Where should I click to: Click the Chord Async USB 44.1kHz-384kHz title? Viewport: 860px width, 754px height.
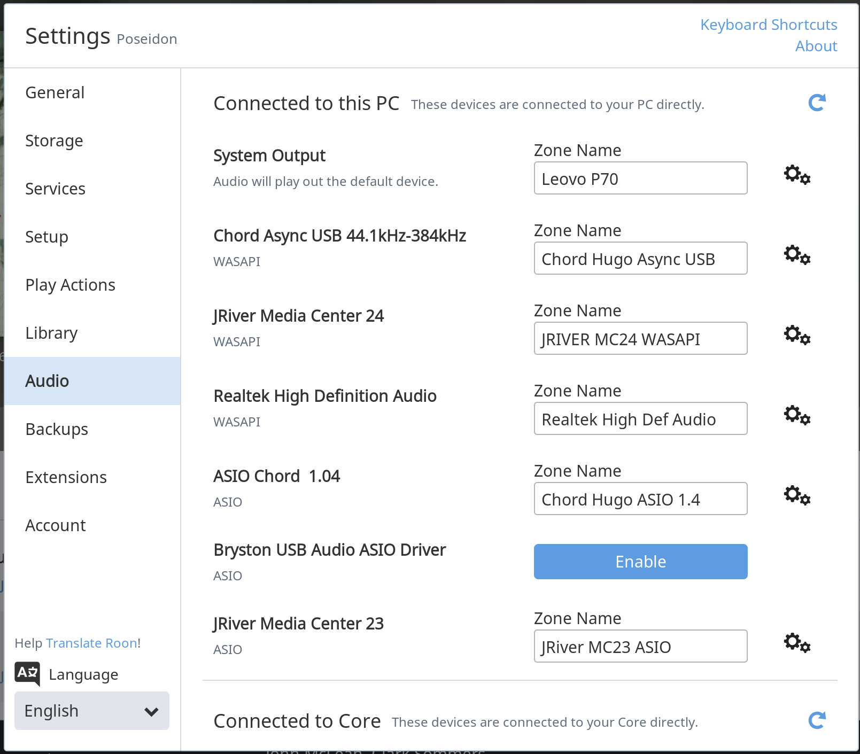[x=340, y=236]
